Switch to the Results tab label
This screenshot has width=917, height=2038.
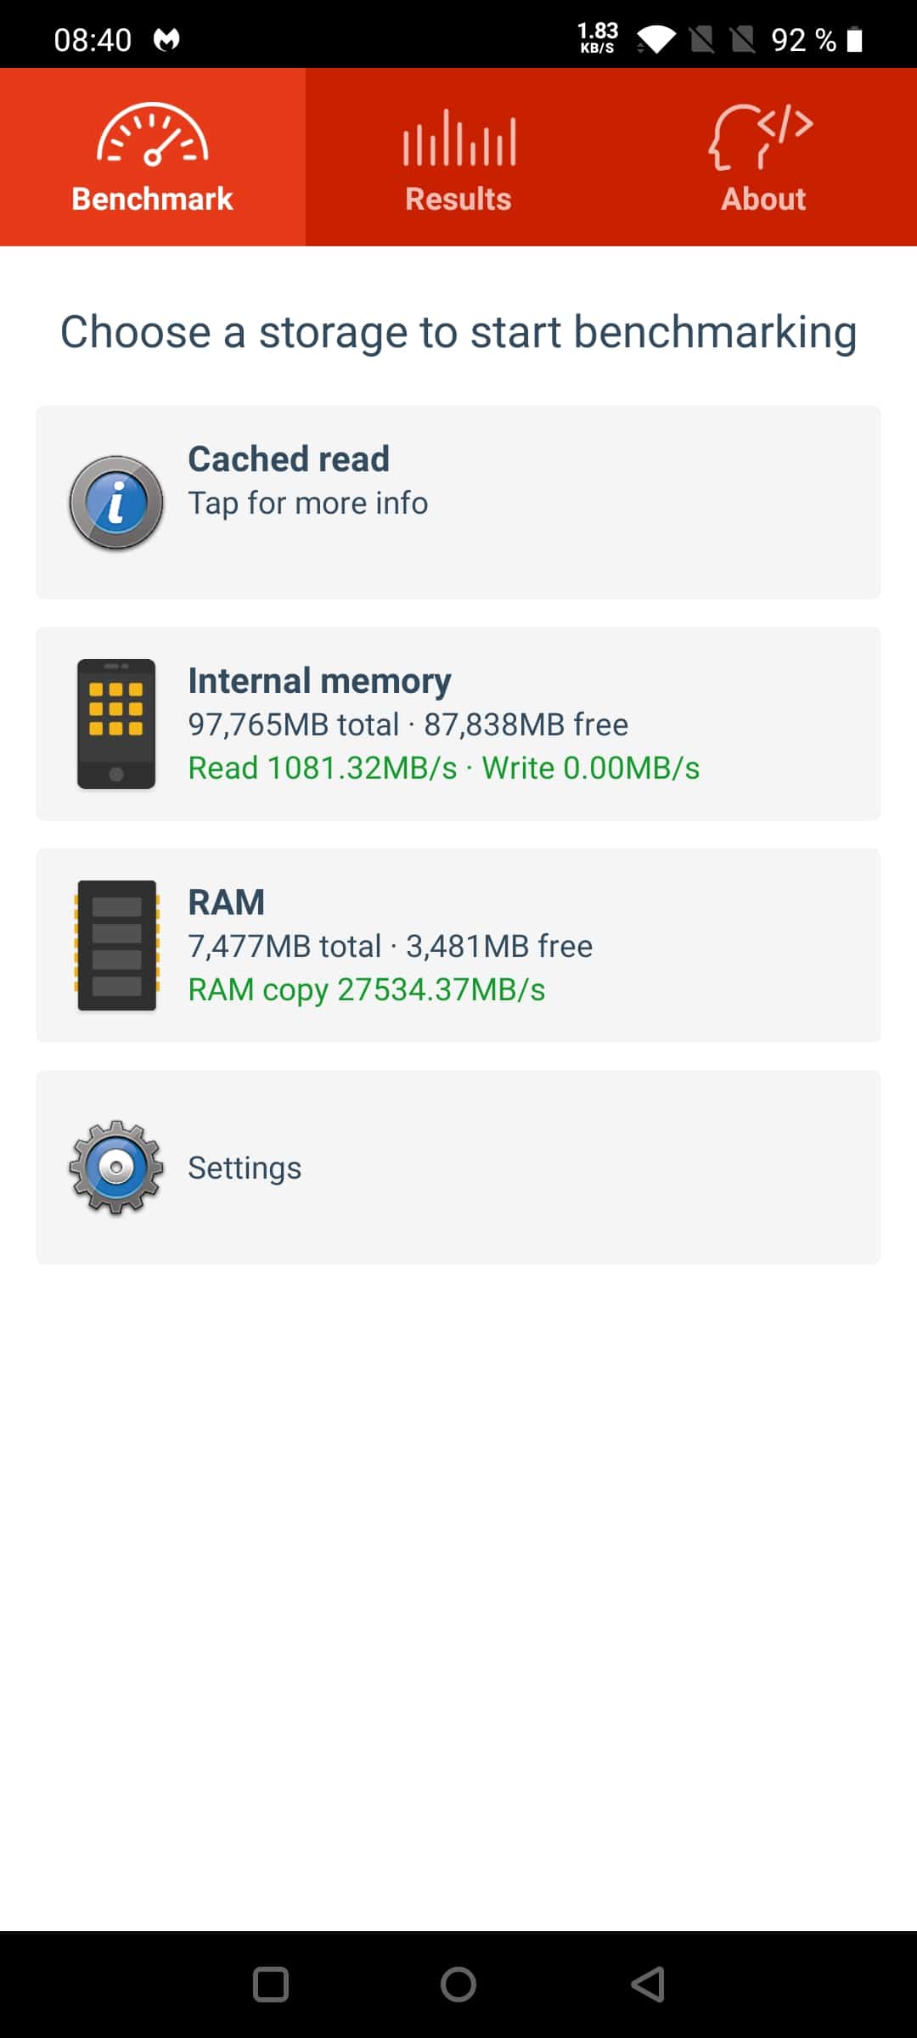pyautogui.click(x=458, y=199)
